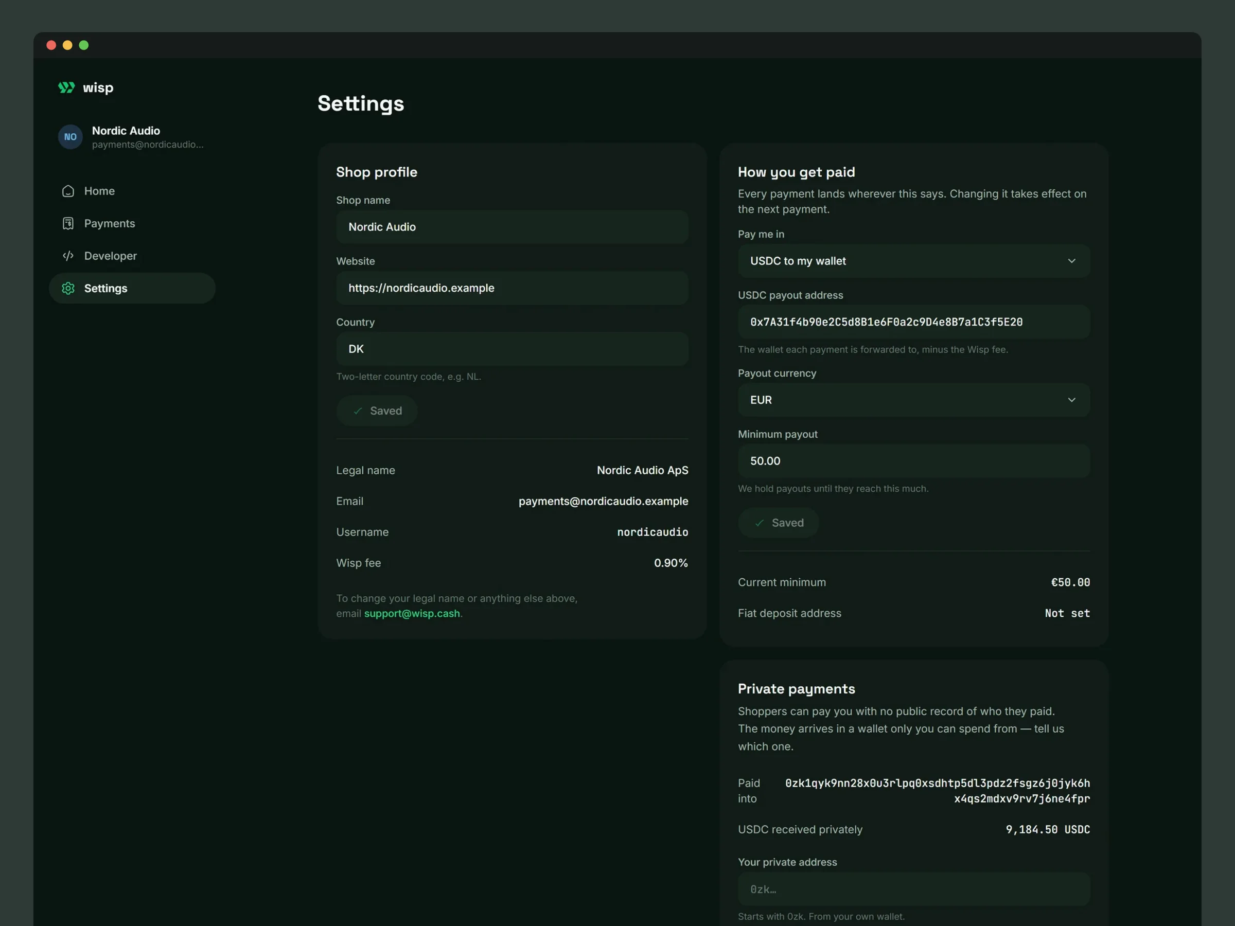Click the wisp logo icon
The height and width of the screenshot is (926, 1235).
[66, 87]
